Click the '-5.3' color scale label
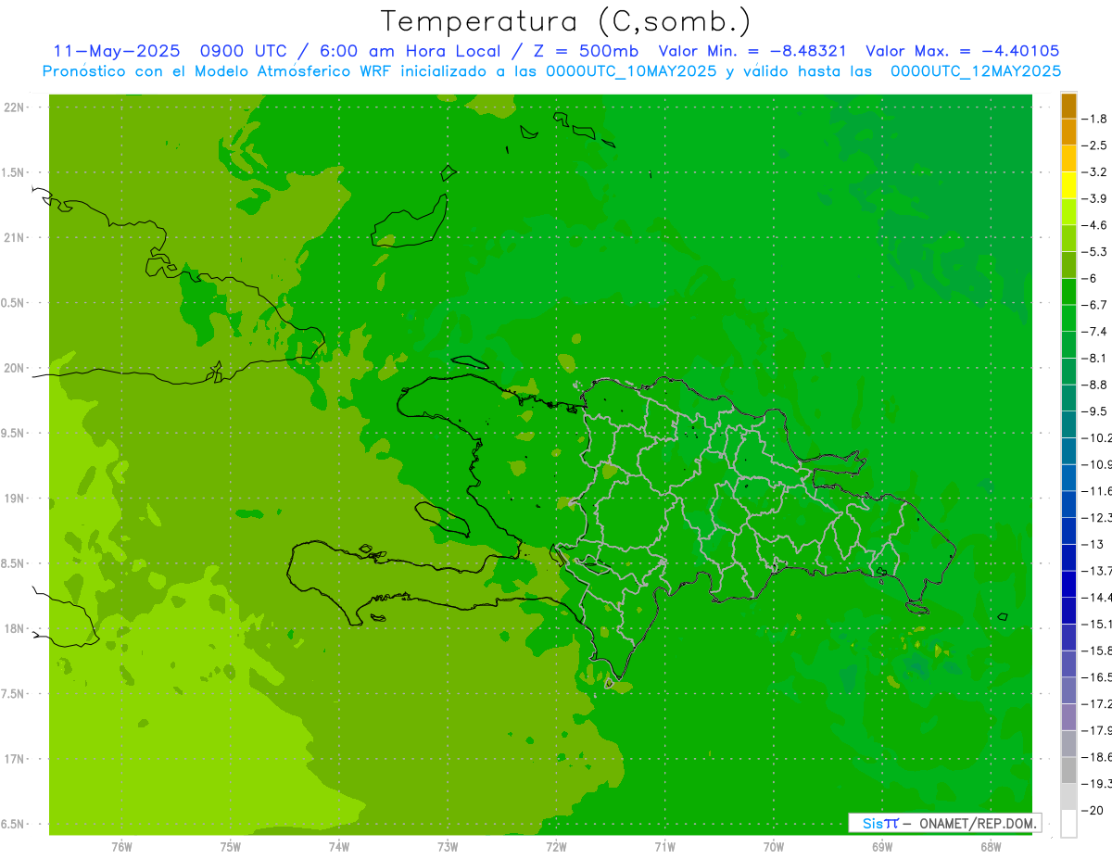Screen dimensions: 1112x859 tap(1096, 251)
